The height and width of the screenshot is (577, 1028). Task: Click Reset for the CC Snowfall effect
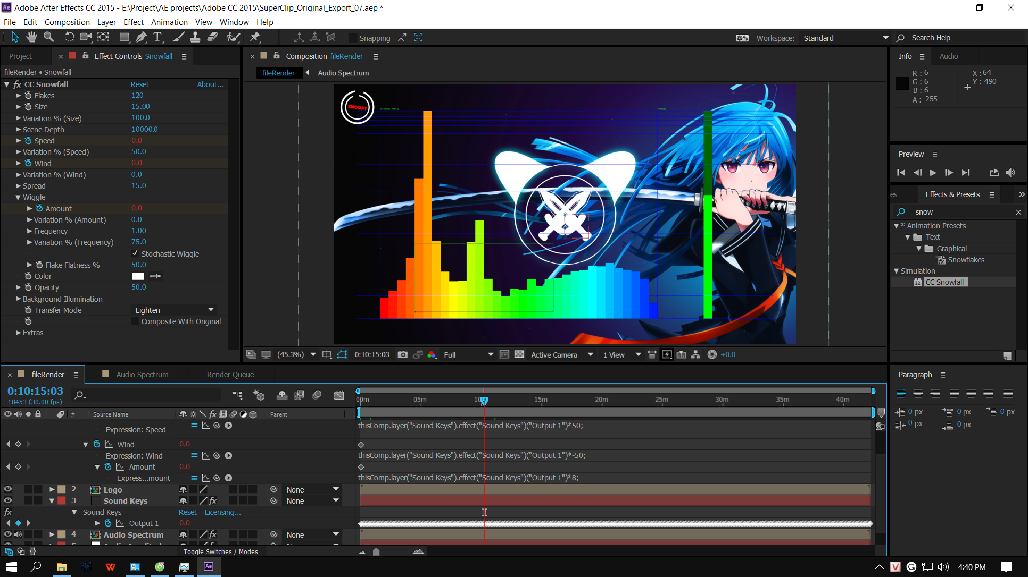pyautogui.click(x=139, y=84)
